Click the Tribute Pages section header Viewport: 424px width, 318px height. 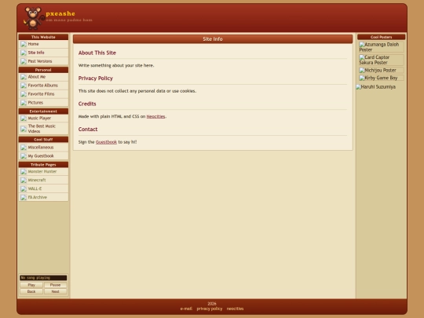click(43, 165)
